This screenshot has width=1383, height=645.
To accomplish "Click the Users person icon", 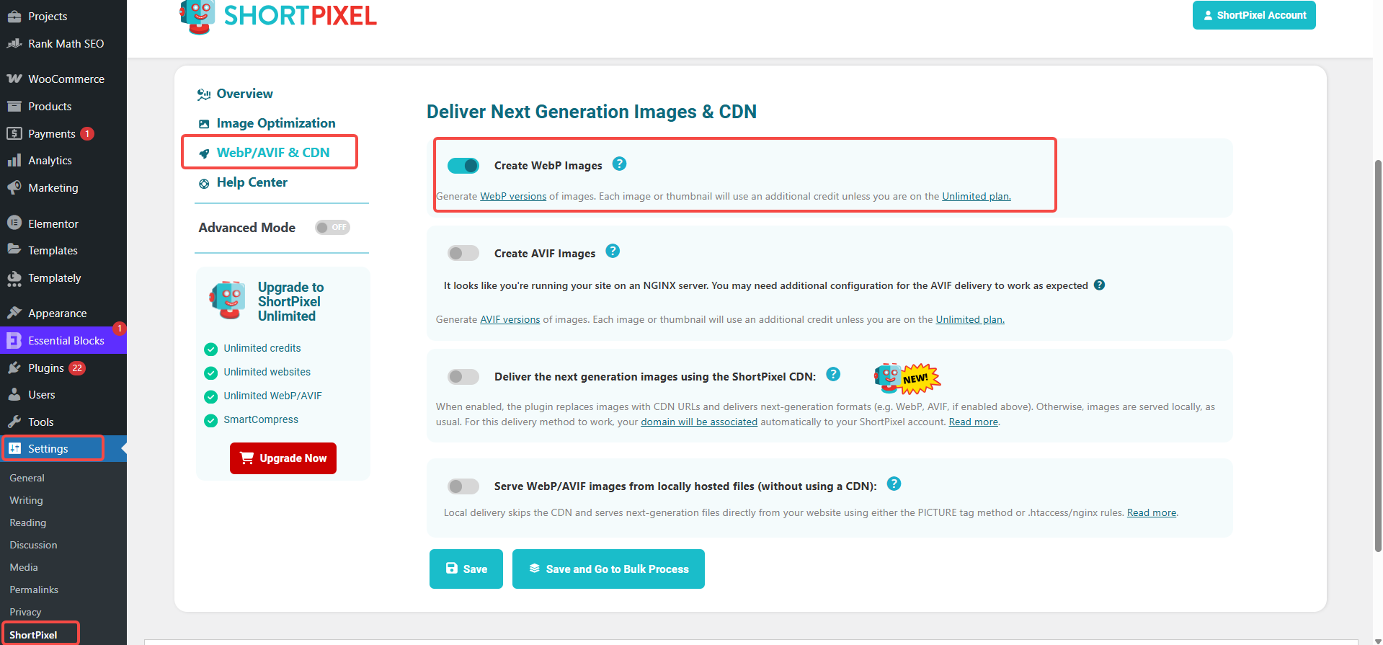I will click(x=14, y=394).
